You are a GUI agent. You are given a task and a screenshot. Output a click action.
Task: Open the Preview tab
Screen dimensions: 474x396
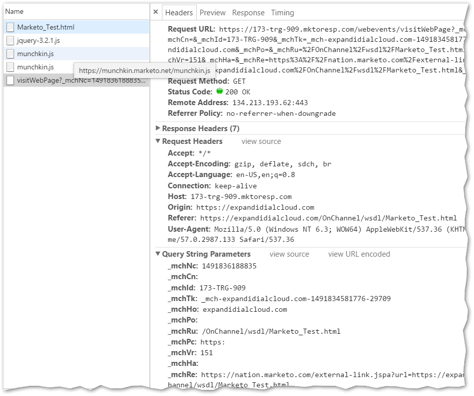point(212,13)
